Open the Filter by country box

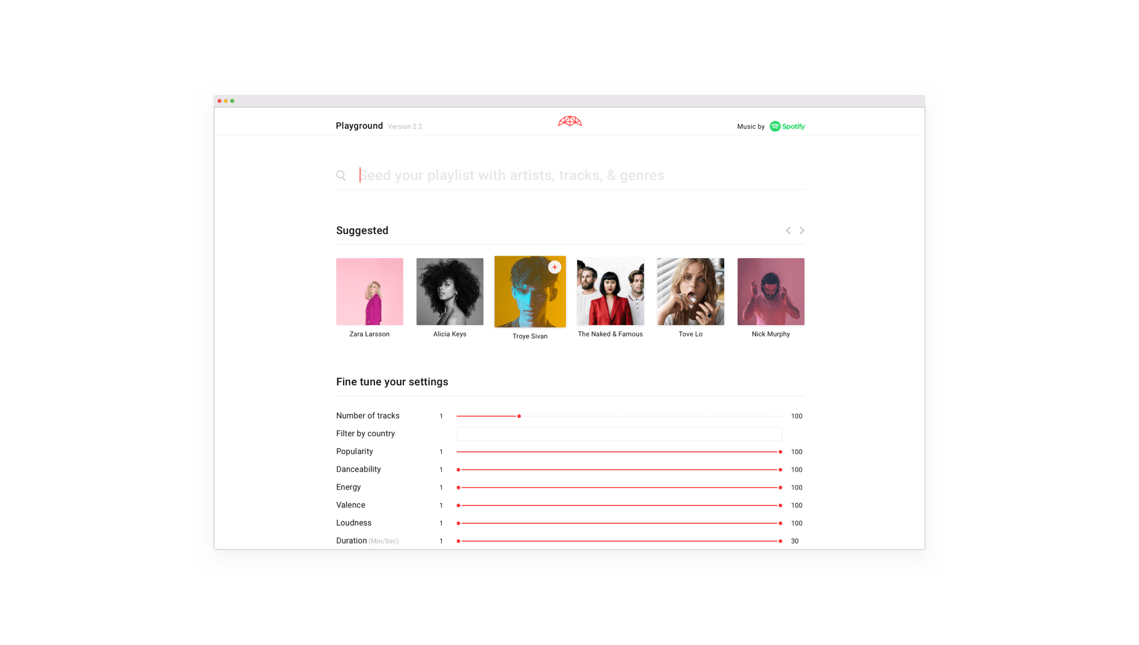pyautogui.click(x=619, y=434)
